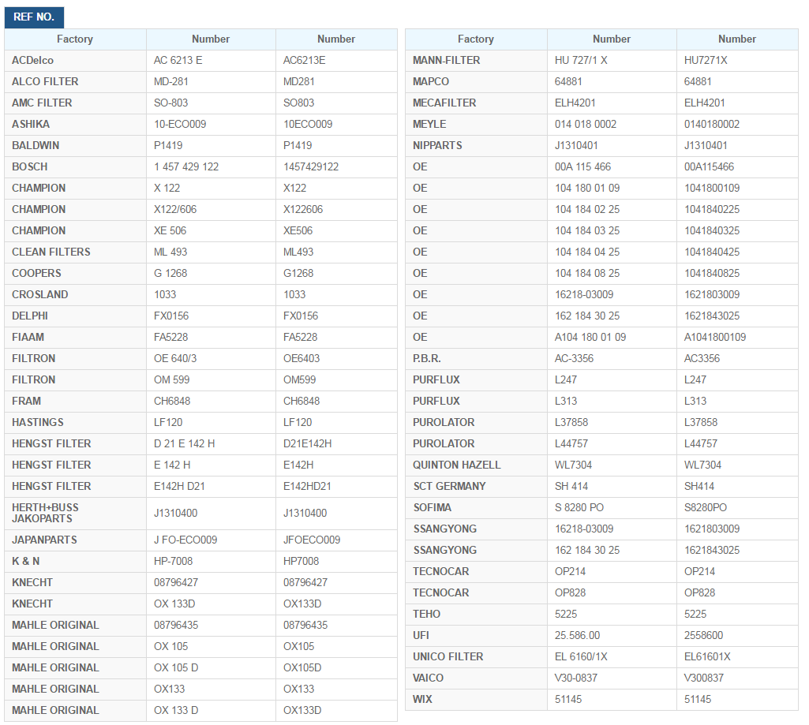Image resolution: width=809 pixels, height=725 pixels.
Task: Click the CH6848 number after FRAM
Action: pyautogui.click(x=172, y=402)
